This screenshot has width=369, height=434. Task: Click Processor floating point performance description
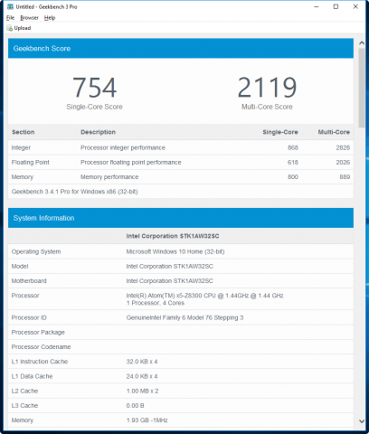[131, 162]
